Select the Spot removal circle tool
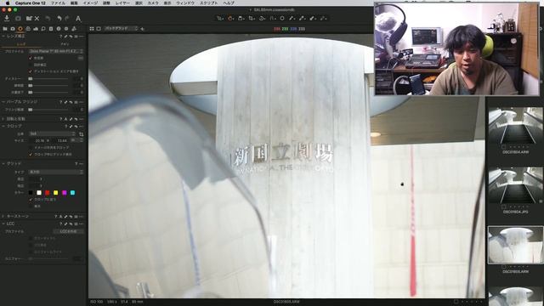 (282, 18)
